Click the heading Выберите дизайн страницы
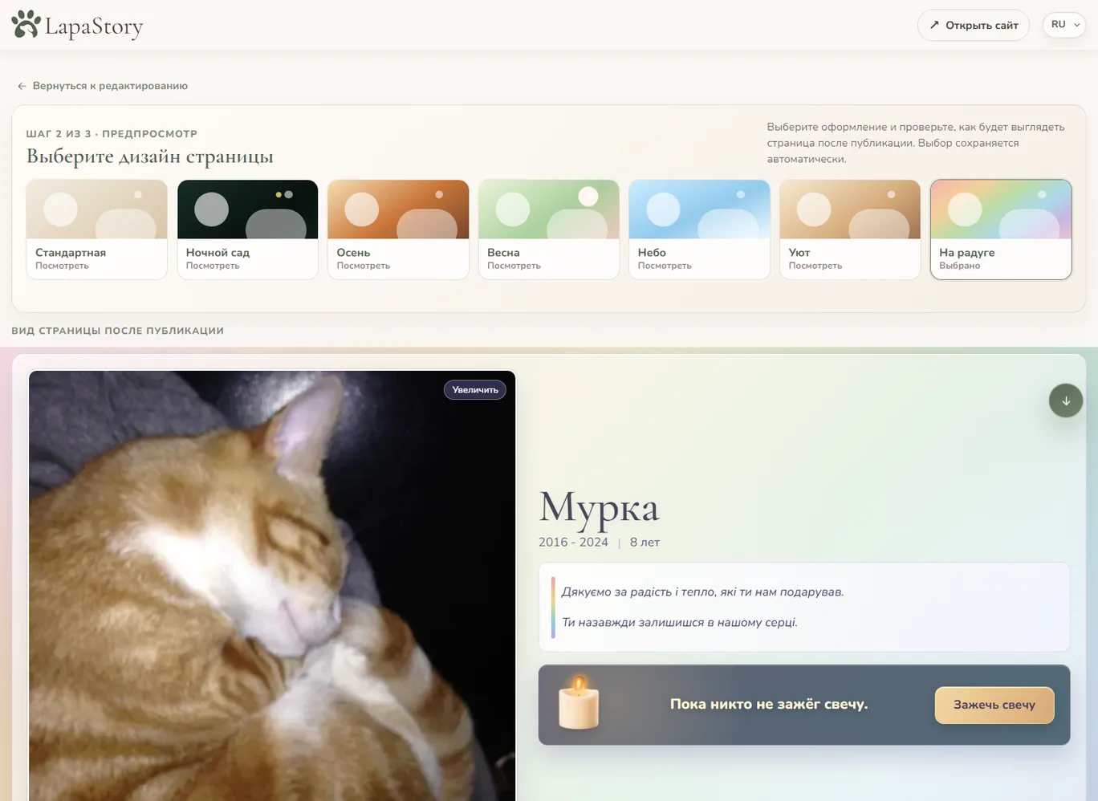This screenshot has width=1098, height=801. (x=150, y=157)
